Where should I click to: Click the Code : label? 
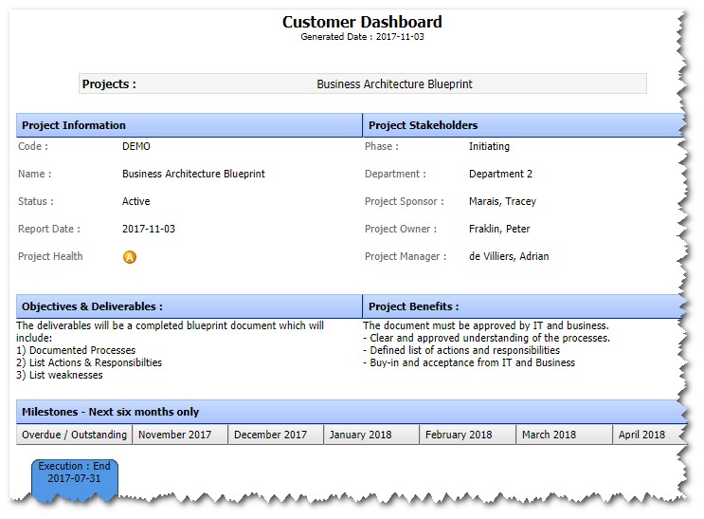33,147
